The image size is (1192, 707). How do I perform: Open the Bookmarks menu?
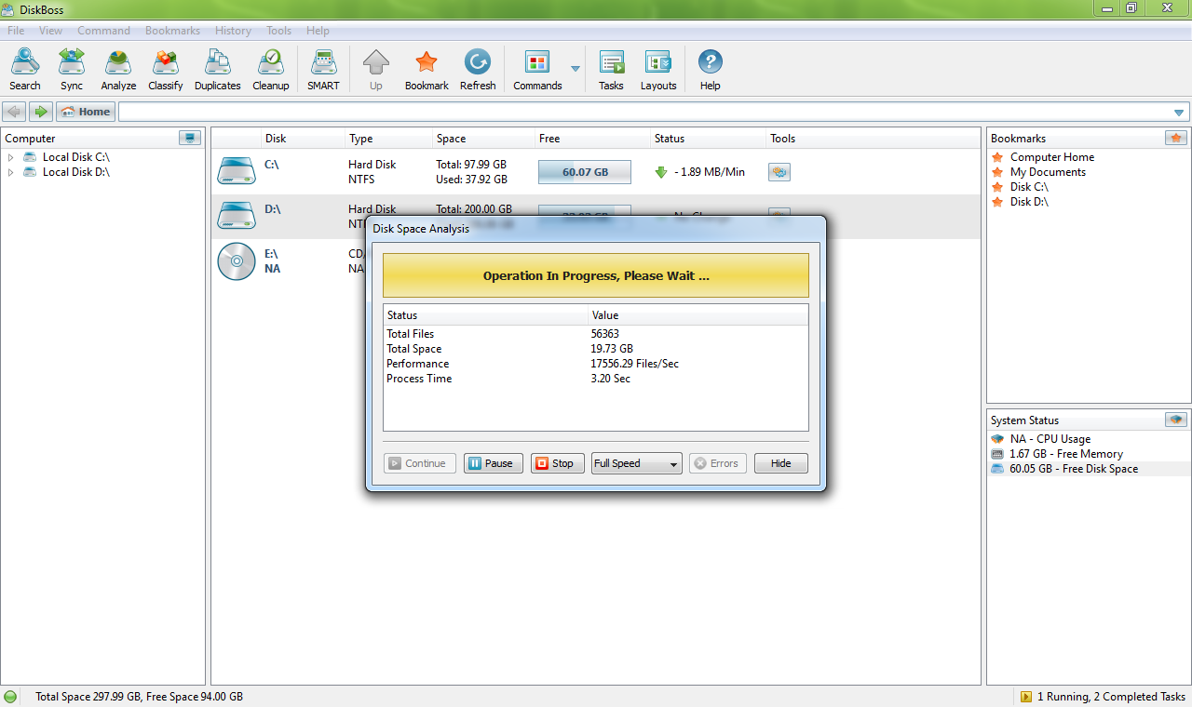(x=173, y=31)
